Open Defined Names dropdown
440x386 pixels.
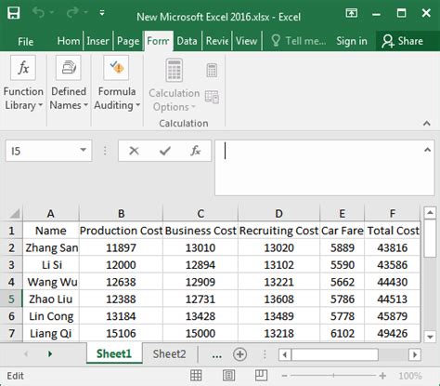pyautogui.click(x=69, y=84)
